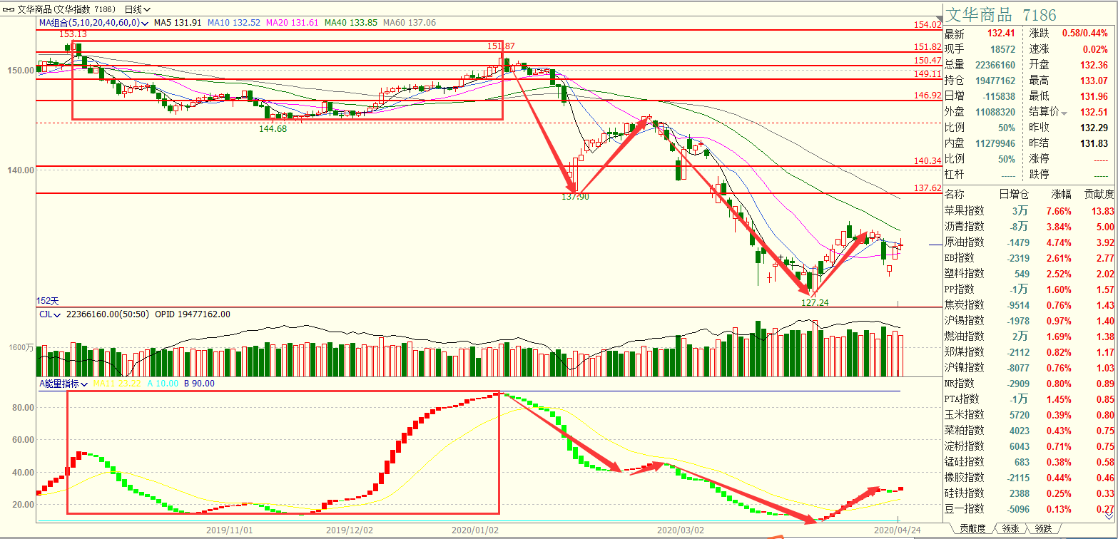
Task: Sort by the 日增仓 column header
Action: pyautogui.click(x=1014, y=195)
